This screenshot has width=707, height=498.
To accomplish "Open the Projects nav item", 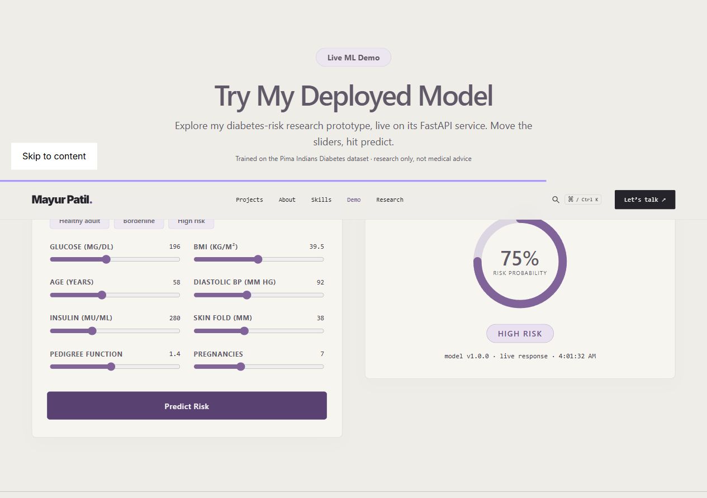I will click(x=249, y=200).
